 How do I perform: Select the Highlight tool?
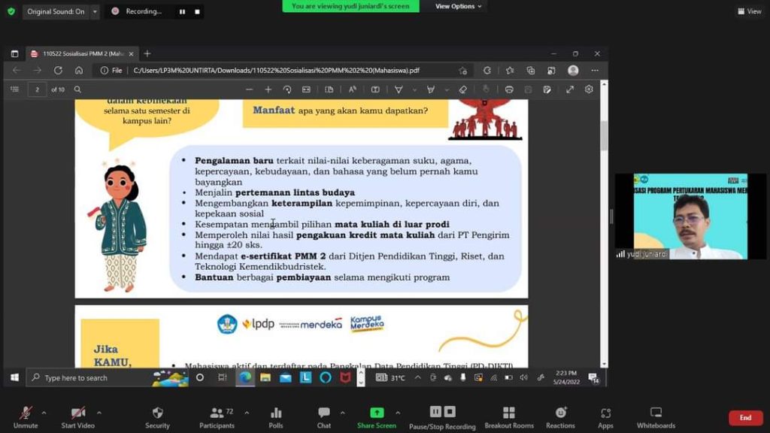click(x=431, y=89)
